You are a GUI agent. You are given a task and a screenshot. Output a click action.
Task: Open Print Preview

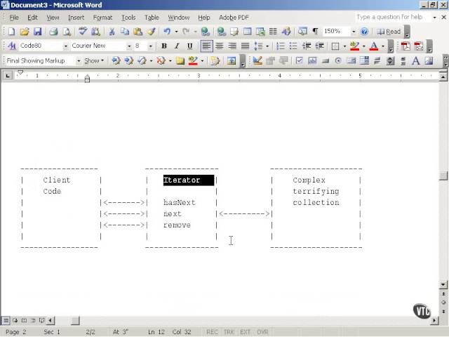(67, 32)
